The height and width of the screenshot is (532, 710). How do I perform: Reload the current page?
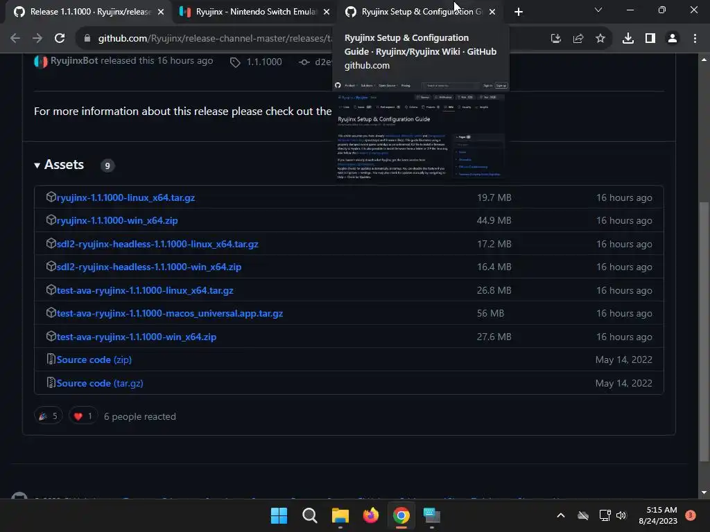coord(60,39)
